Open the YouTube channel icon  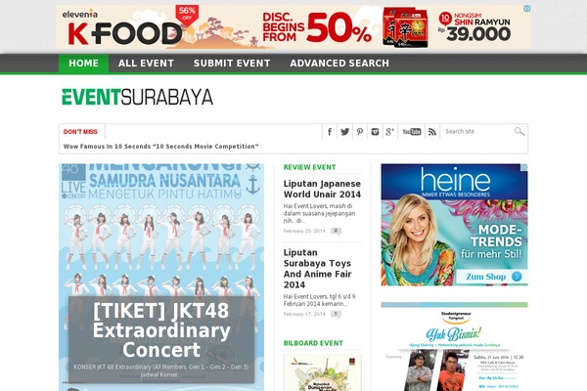pos(412,132)
